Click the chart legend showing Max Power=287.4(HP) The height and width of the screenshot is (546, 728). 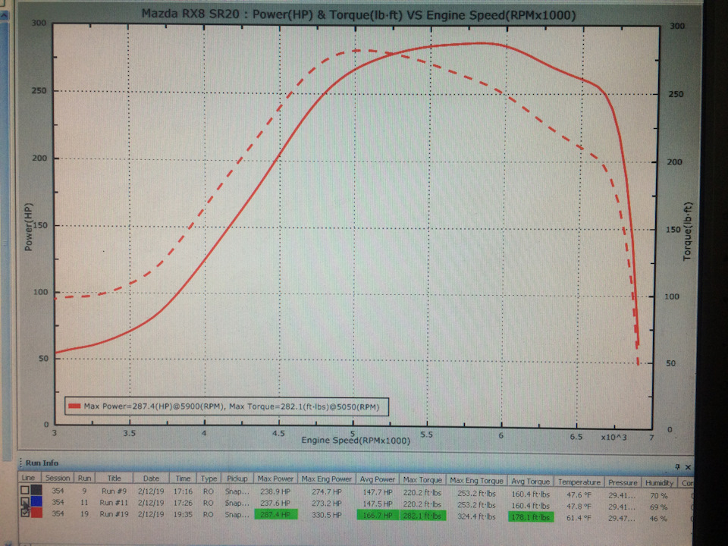227,406
